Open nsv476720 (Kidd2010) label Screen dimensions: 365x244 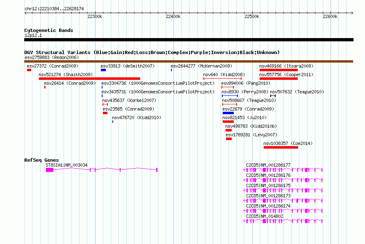(x=137, y=117)
